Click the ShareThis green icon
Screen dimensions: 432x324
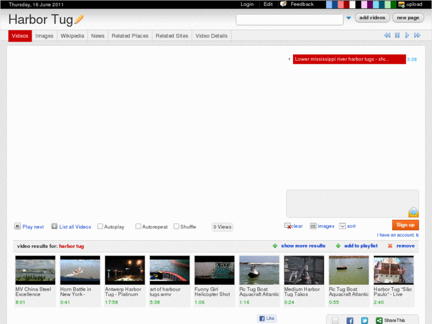coord(379,320)
